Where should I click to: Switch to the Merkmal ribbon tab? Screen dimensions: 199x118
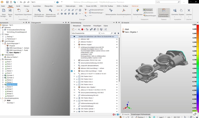pyautogui.click(x=135, y=6)
